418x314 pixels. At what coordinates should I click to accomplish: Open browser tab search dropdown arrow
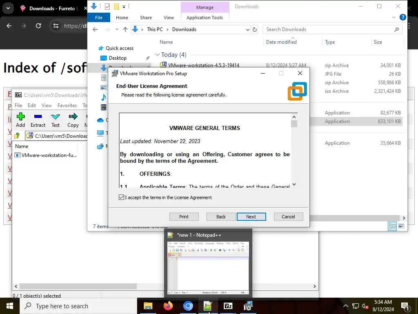click(x=8, y=8)
